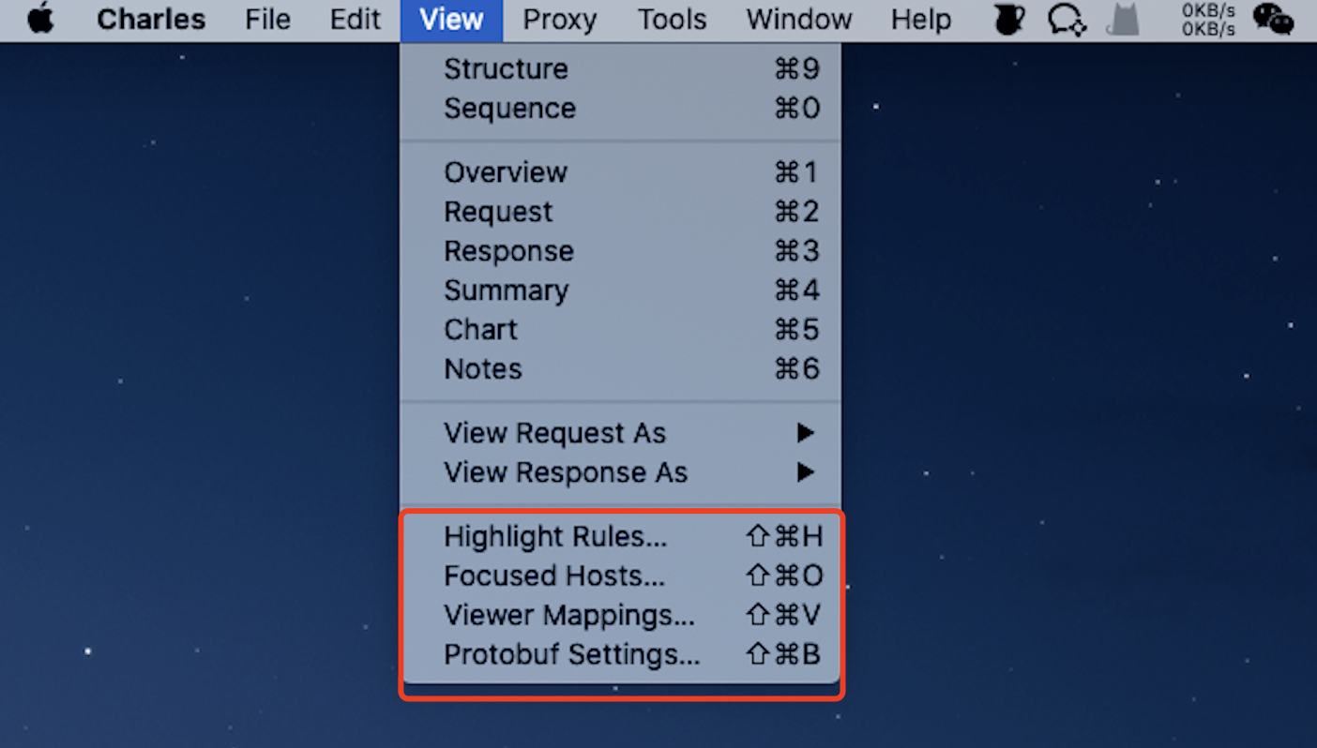1317x748 pixels.
Task: Open the File menu
Action: [267, 20]
